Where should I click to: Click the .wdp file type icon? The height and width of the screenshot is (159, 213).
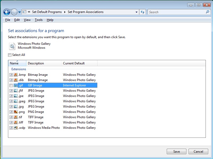(x=16, y=128)
